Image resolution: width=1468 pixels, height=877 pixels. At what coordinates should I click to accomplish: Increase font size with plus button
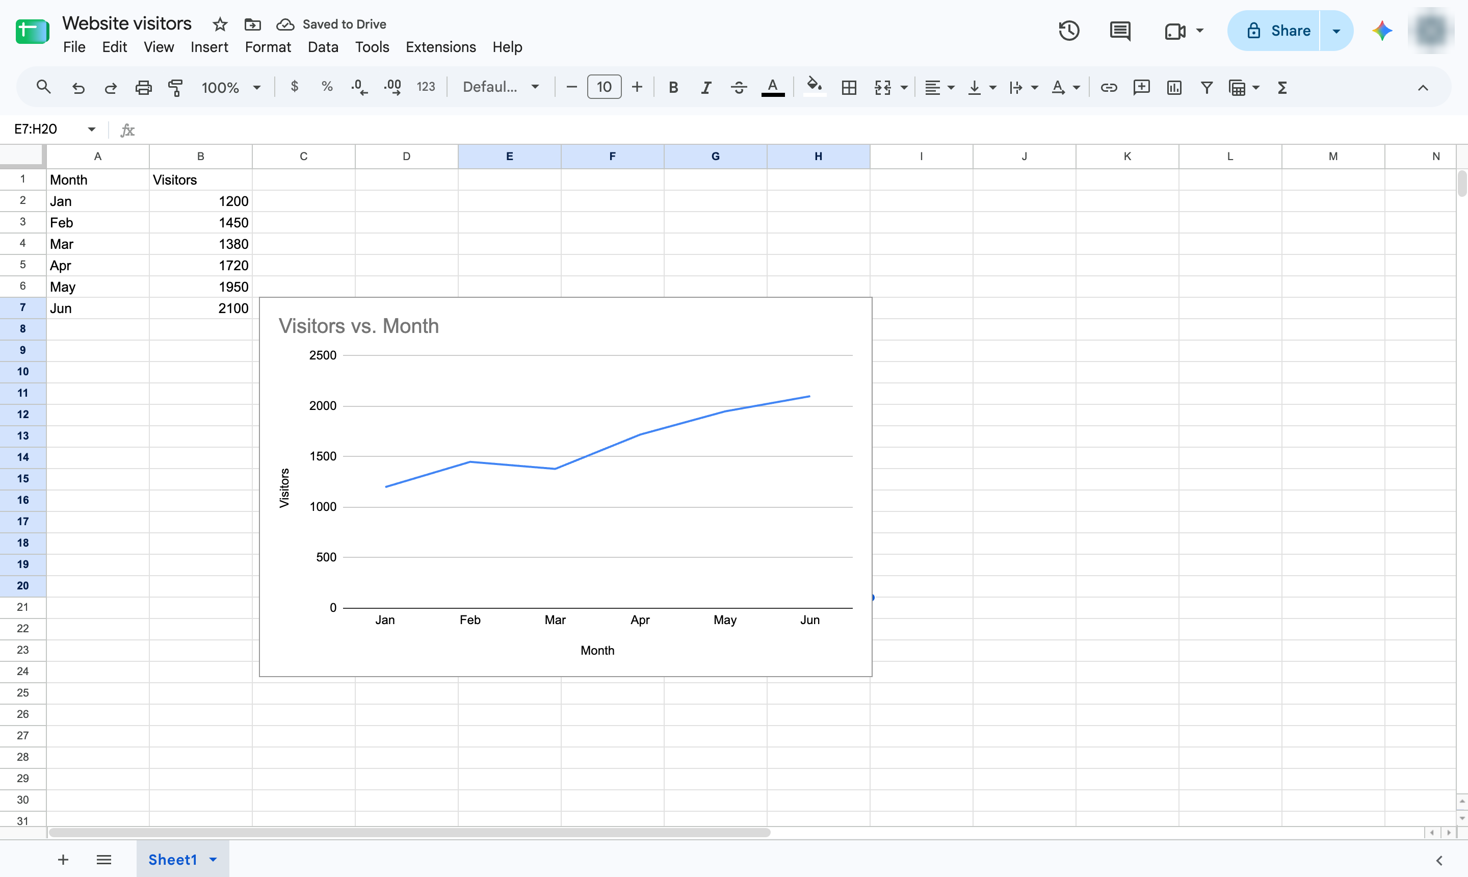[x=637, y=88]
